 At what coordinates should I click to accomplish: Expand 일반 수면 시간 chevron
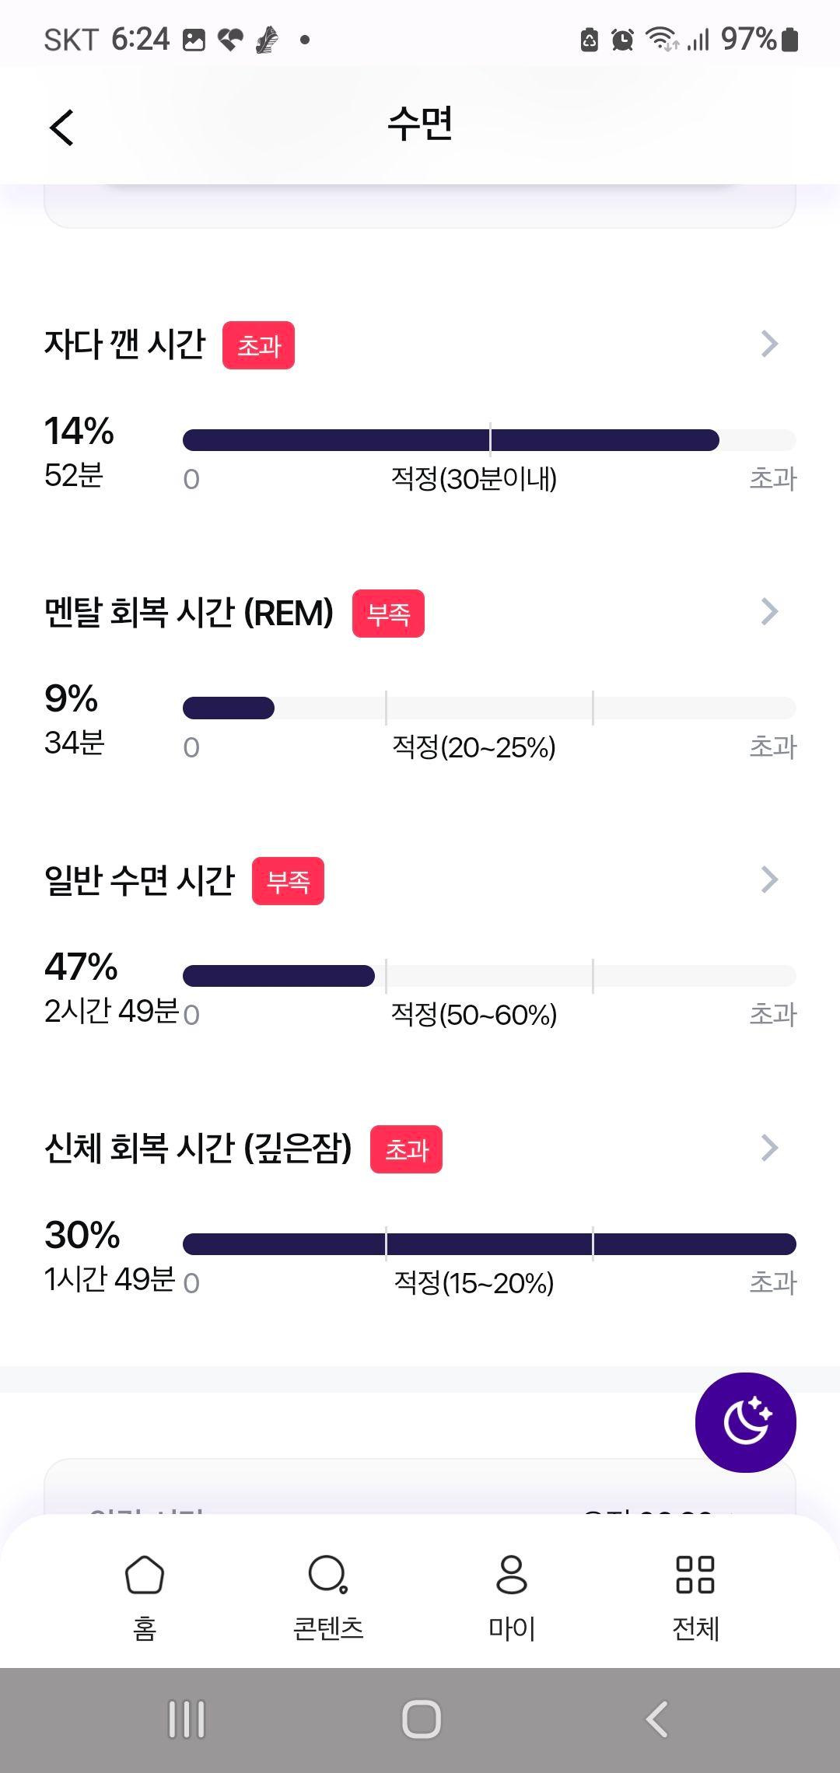point(769,880)
